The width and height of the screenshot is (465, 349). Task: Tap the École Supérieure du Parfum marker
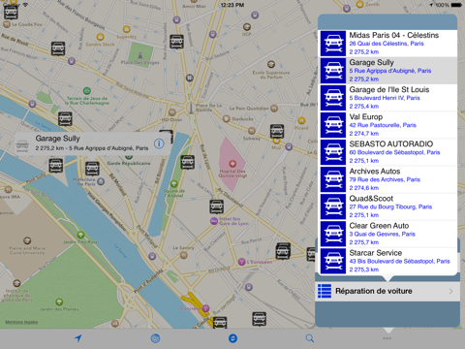click(271, 64)
